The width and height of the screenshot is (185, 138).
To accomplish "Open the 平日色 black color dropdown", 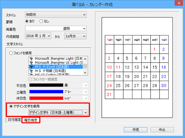I will (x=58, y=85).
